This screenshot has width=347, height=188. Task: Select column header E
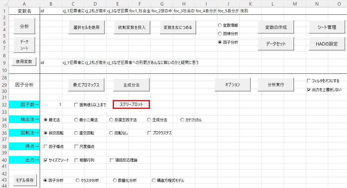click(118, 3)
